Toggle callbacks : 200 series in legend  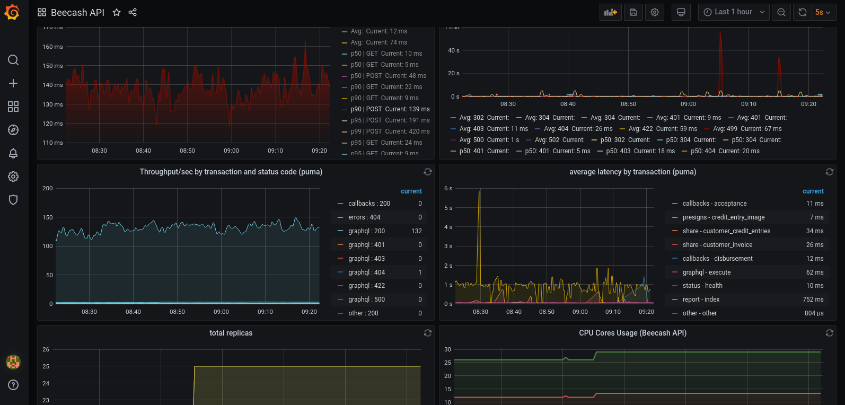point(369,204)
